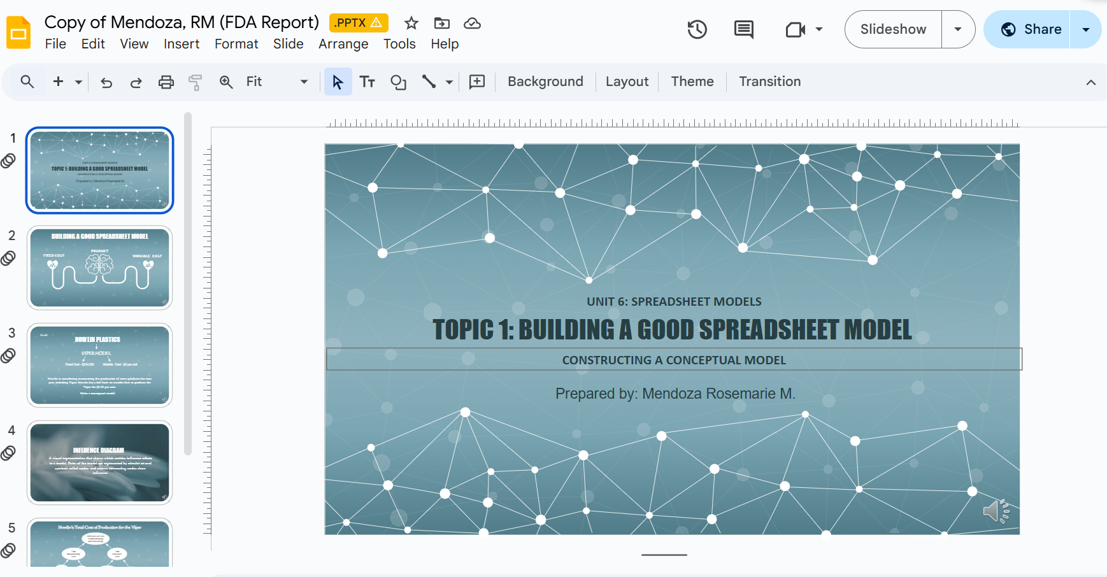
Task: Open Slideshow options dropdown arrow
Action: (958, 29)
